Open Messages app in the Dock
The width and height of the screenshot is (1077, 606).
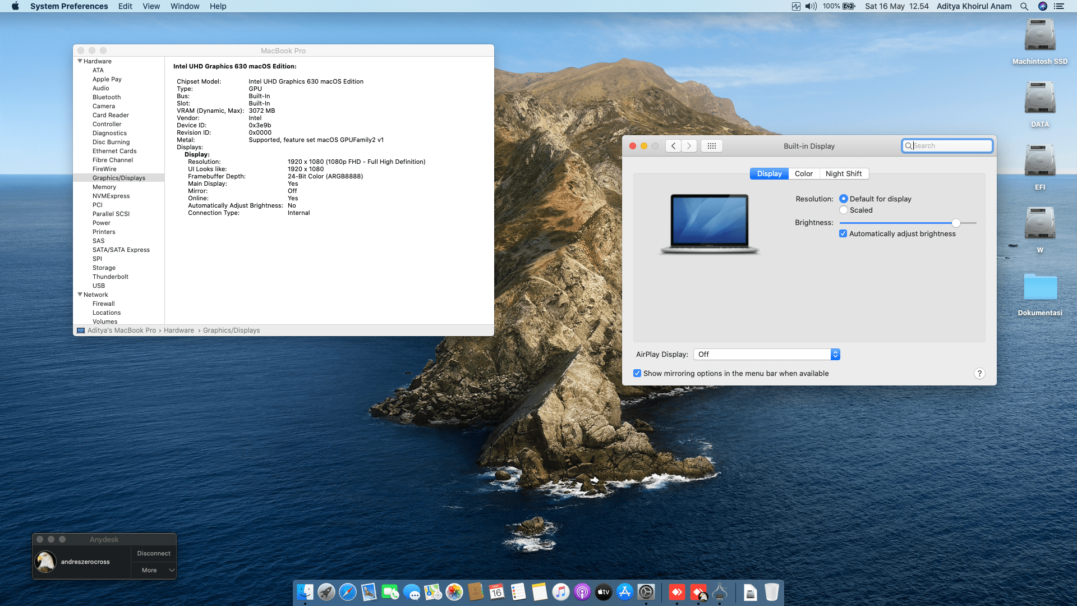(x=412, y=592)
